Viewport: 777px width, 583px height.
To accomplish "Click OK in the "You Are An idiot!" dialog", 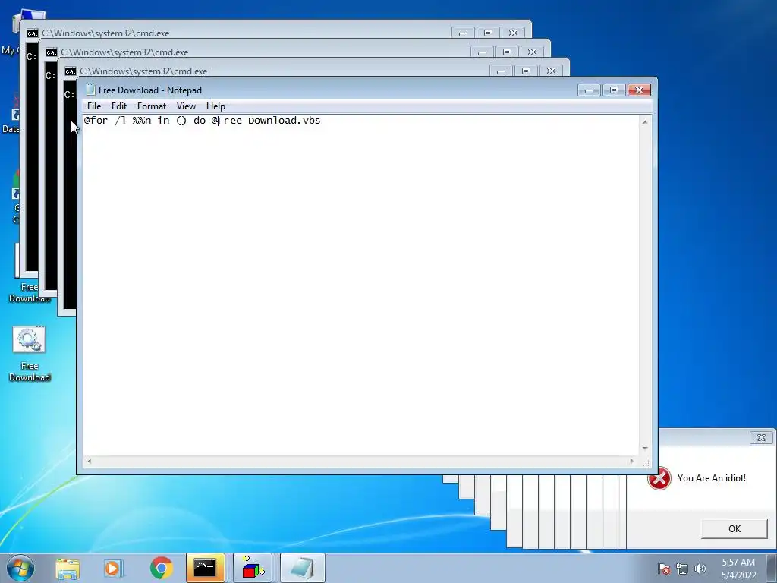I will pyautogui.click(x=734, y=529).
